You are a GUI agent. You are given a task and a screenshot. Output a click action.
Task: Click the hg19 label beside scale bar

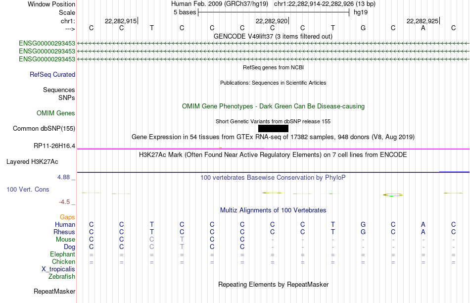pos(361,12)
